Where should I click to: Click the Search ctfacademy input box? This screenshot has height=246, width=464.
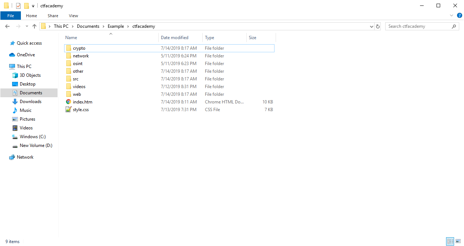[x=418, y=26]
